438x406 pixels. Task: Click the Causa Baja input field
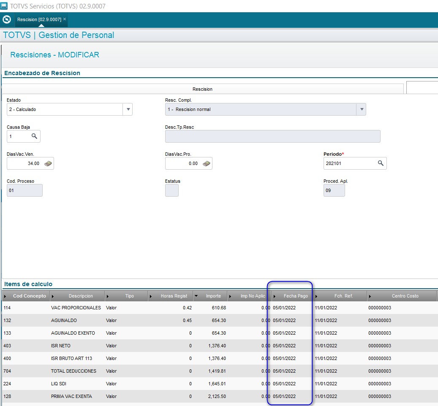click(x=19, y=136)
